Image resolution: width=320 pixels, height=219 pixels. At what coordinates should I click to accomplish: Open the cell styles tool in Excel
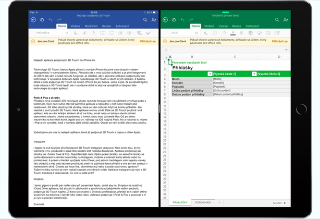tap(260, 33)
